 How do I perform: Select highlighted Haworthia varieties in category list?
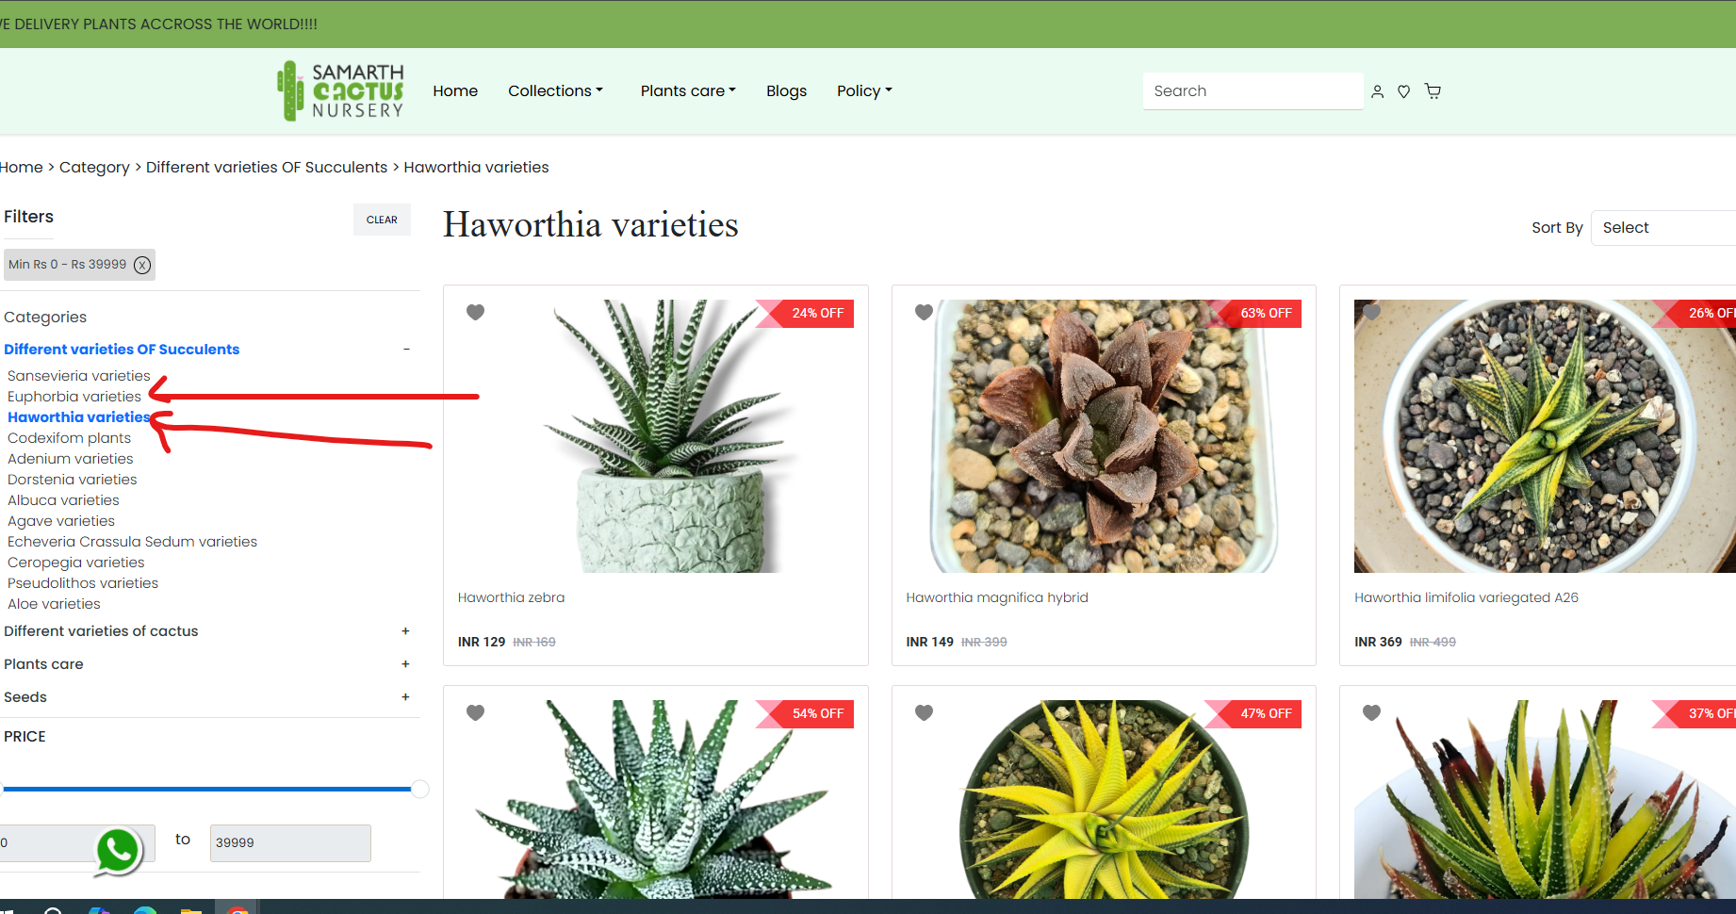point(79,417)
